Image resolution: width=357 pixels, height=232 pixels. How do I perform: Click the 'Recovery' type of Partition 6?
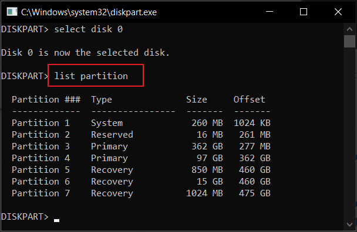click(x=112, y=182)
